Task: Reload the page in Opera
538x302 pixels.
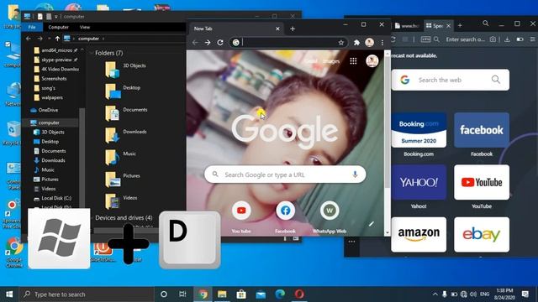Action: (393, 39)
